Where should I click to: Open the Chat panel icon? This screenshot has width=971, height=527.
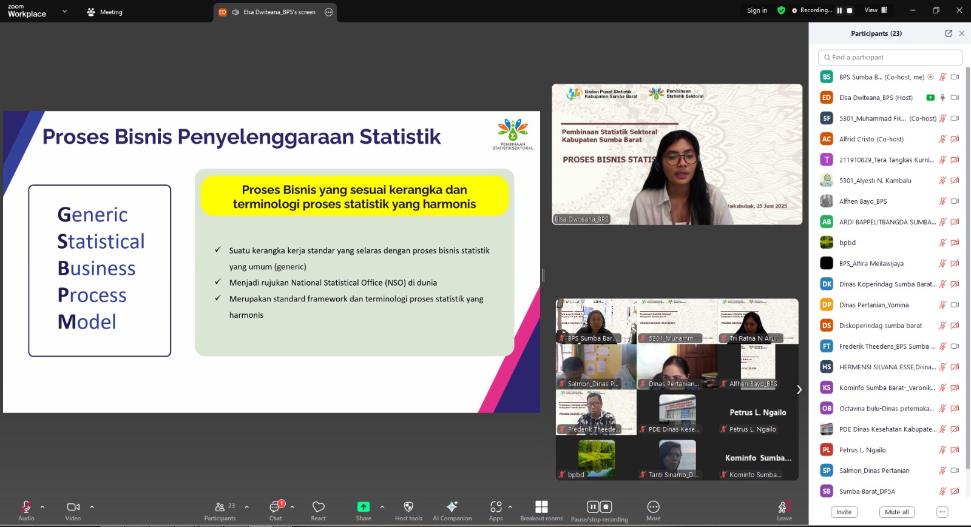point(275,508)
